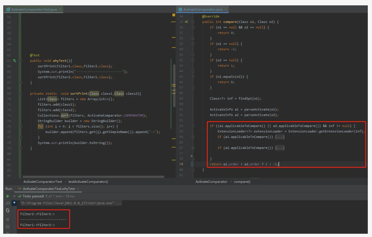Collapse the sortPrint method fold at line 69

(x=21, y=94)
